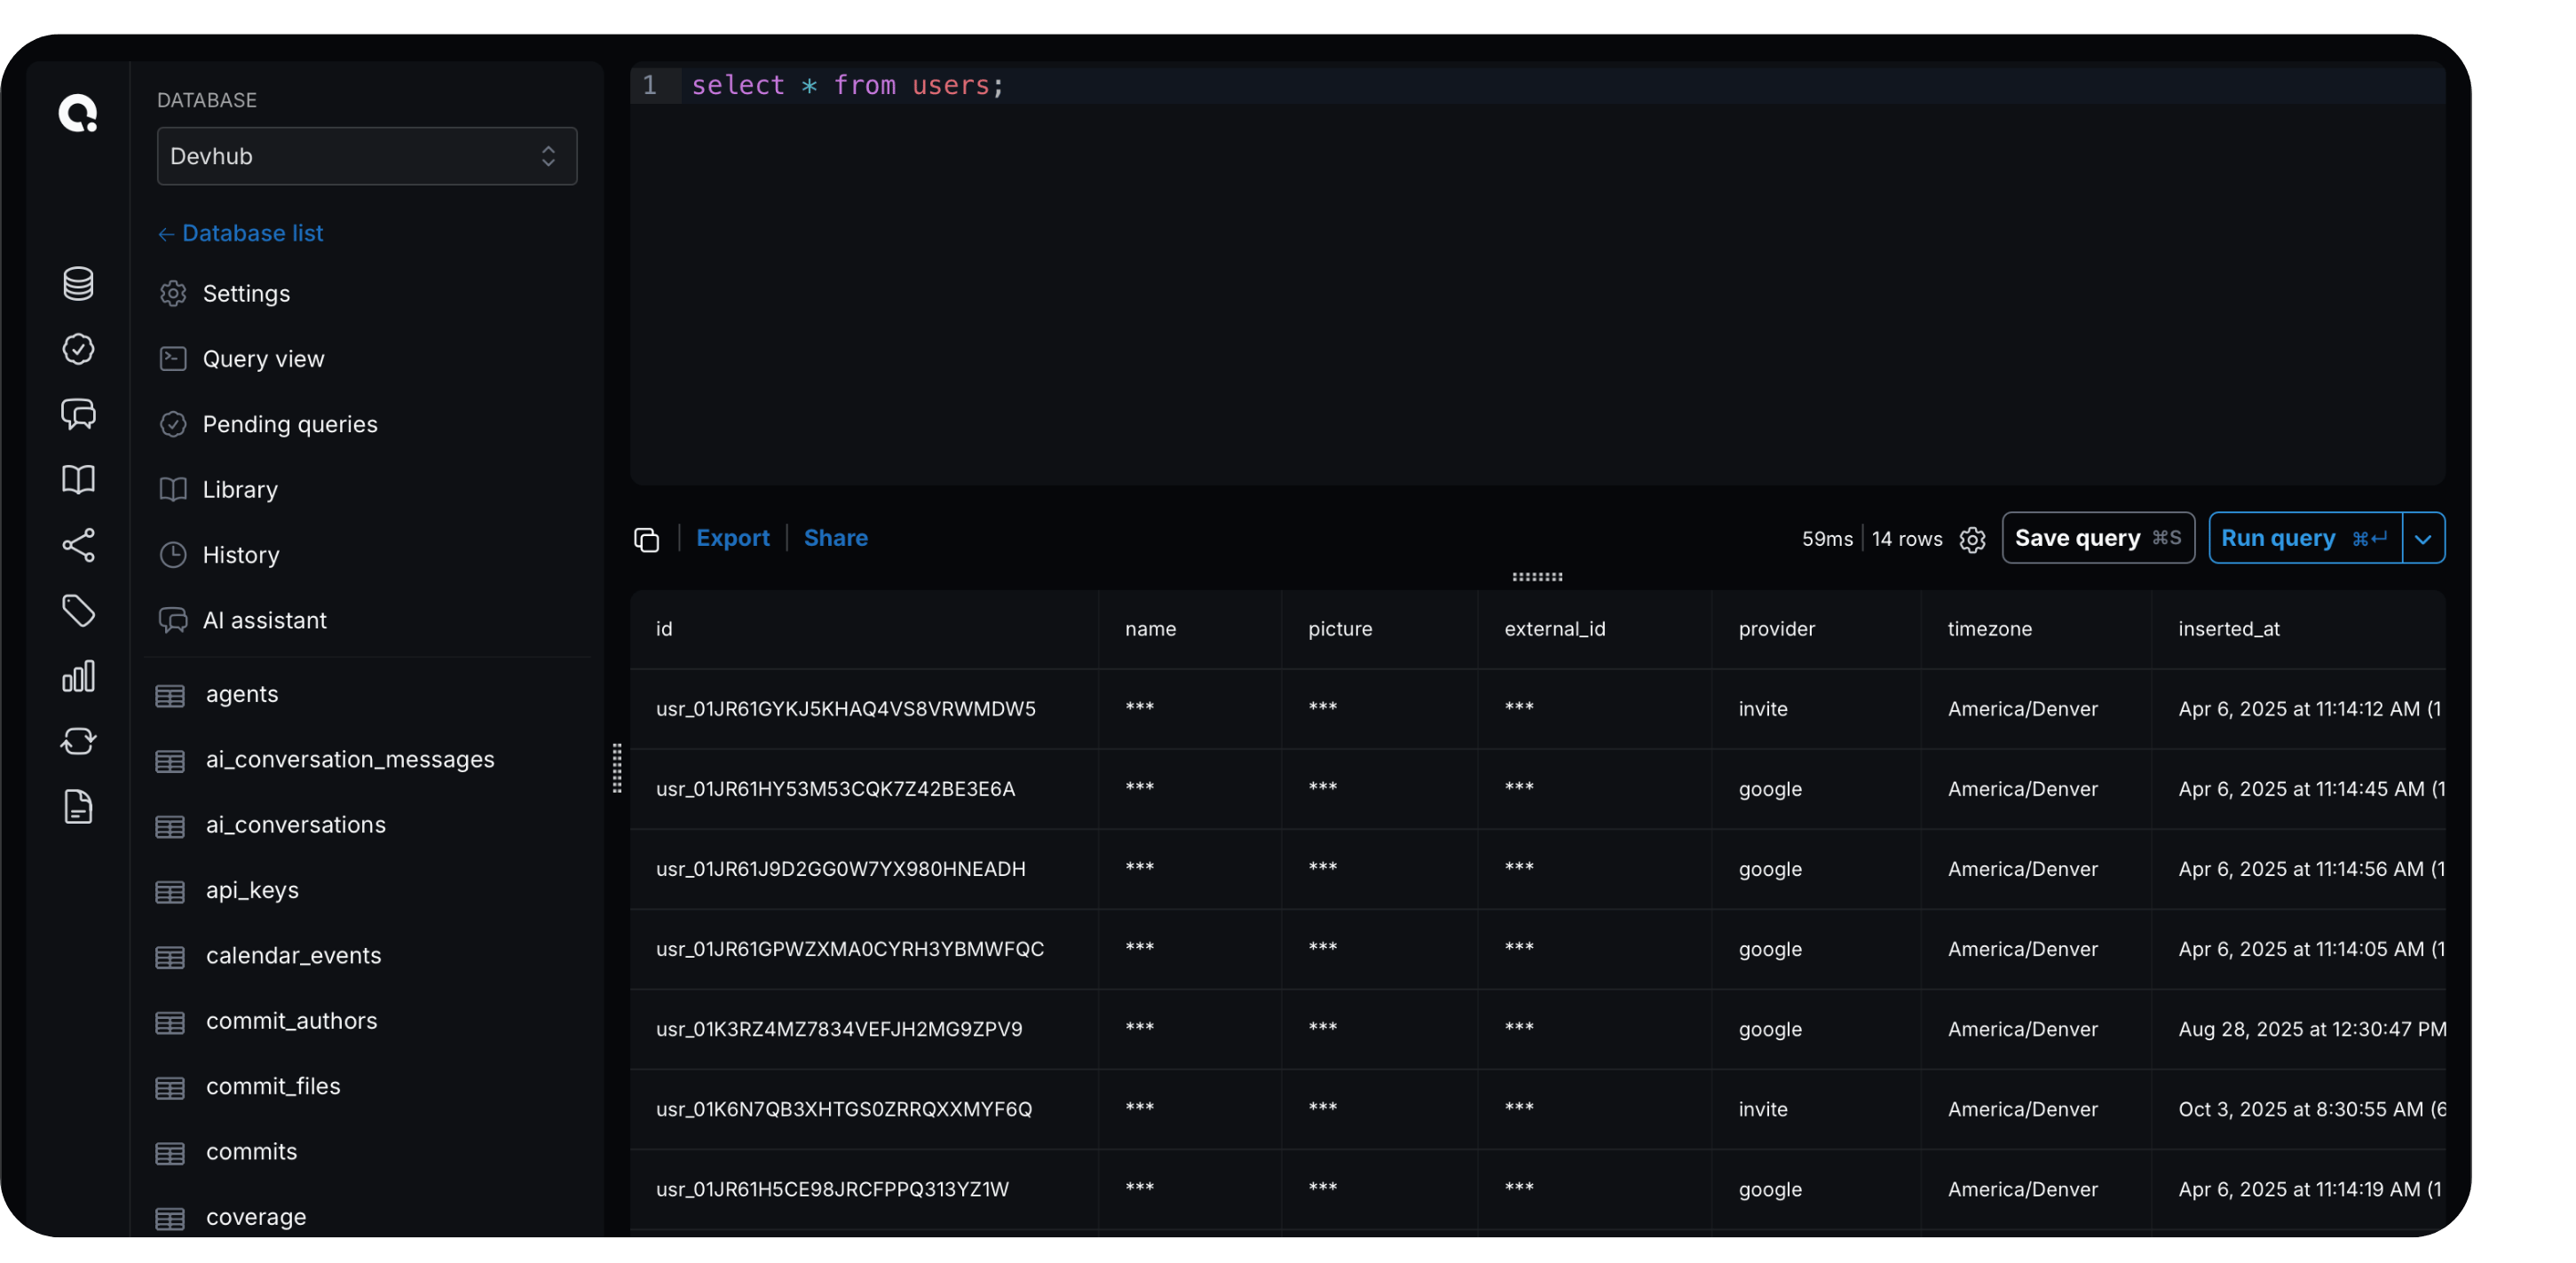Screen dimensions: 2576x1263
Task: Click the document file icon in left rail
Action: [78, 806]
